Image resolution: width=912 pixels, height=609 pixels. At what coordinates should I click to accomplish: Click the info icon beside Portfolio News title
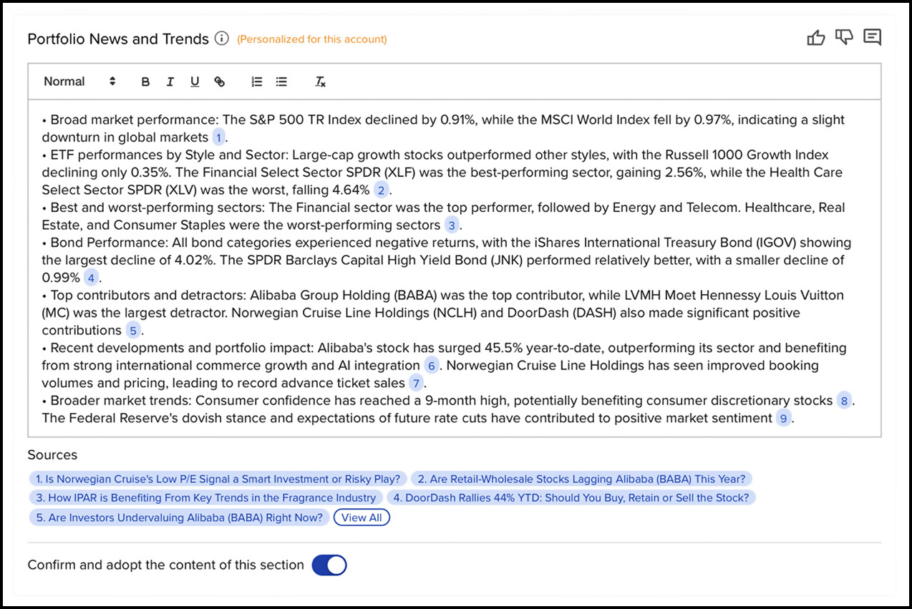click(222, 39)
